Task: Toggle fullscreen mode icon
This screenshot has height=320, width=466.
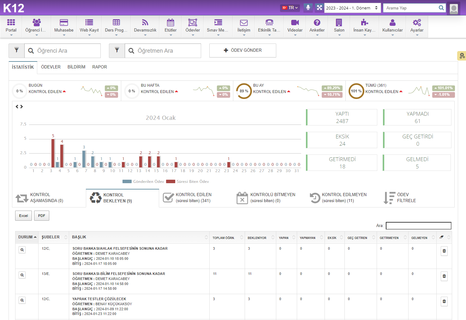Action: [320, 8]
